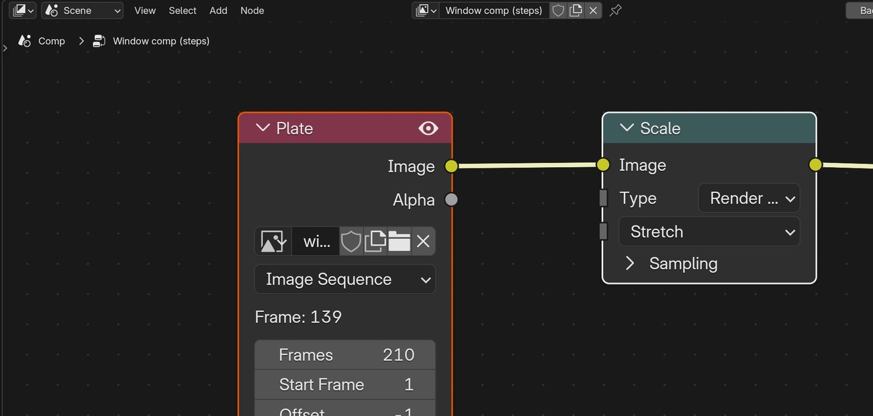
Task: Unlink the image in Plate node
Action: click(x=423, y=241)
